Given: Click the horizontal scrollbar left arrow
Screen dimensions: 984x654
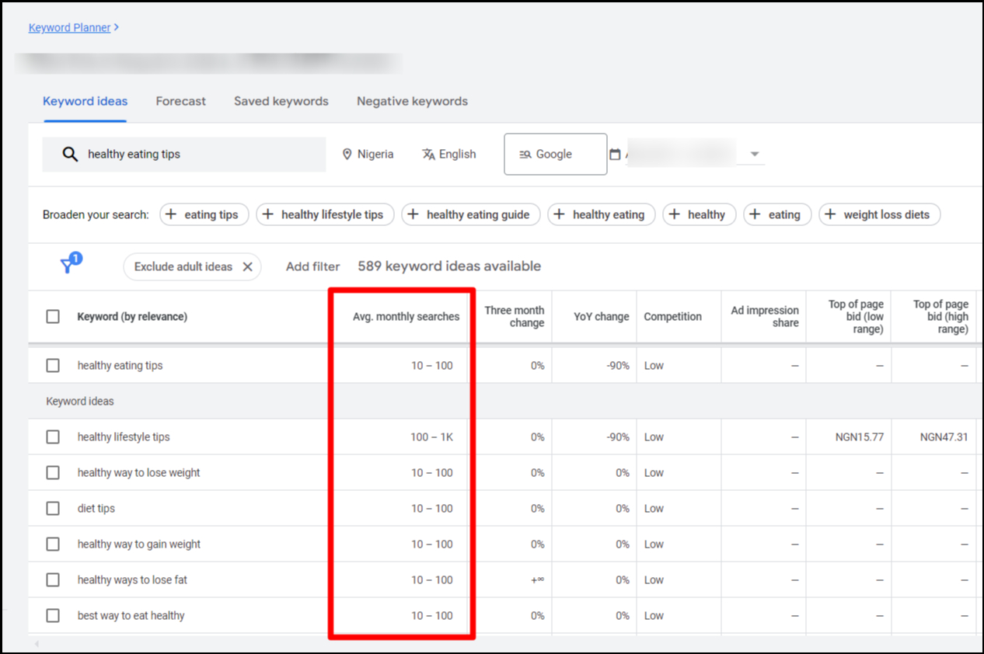Looking at the screenshot, I should pos(36,644).
